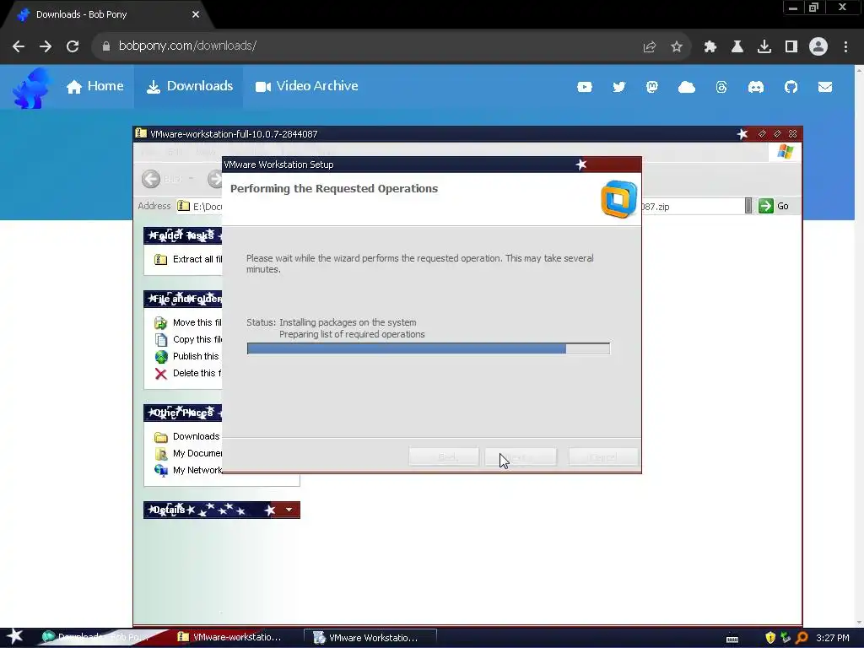Go back in browser history
This screenshot has height=648, width=864.
coord(19,46)
